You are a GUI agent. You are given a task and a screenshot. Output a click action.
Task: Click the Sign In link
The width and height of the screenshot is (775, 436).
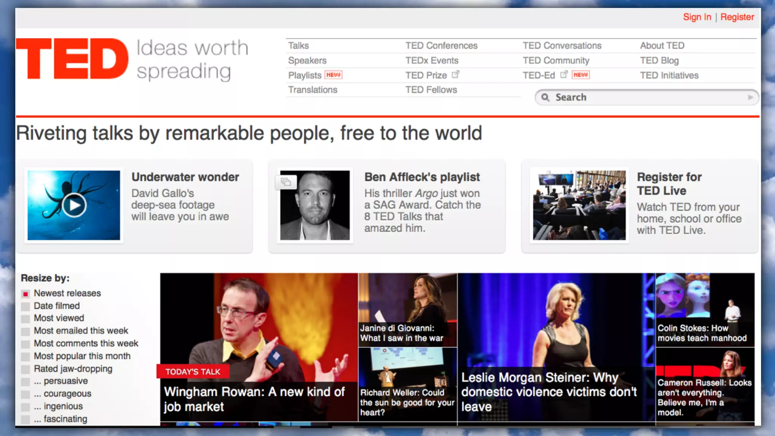(697, 17)
